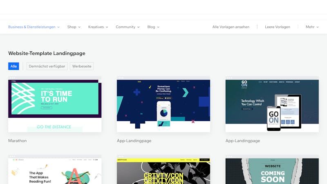
Task: Expand the chevron next to Community
Action: pos(139,27)
